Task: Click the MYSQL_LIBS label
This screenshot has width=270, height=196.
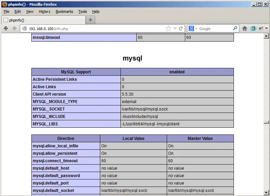Action: click(x=45, y=124)
